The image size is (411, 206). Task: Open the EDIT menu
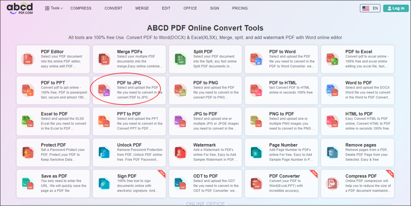(166, 8)
